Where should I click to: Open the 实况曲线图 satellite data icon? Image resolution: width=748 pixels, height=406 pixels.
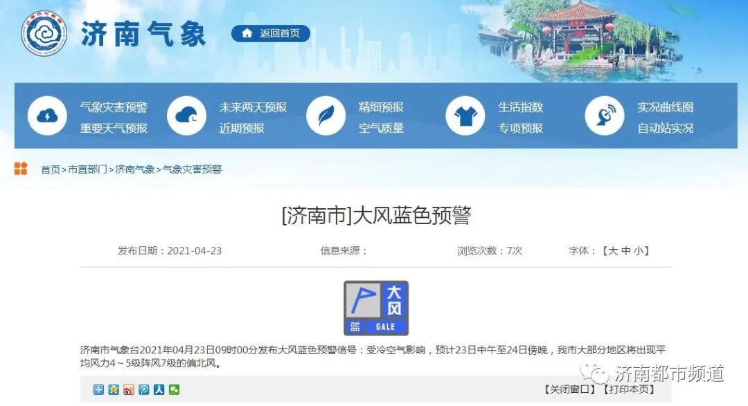[x=604, y=115]
